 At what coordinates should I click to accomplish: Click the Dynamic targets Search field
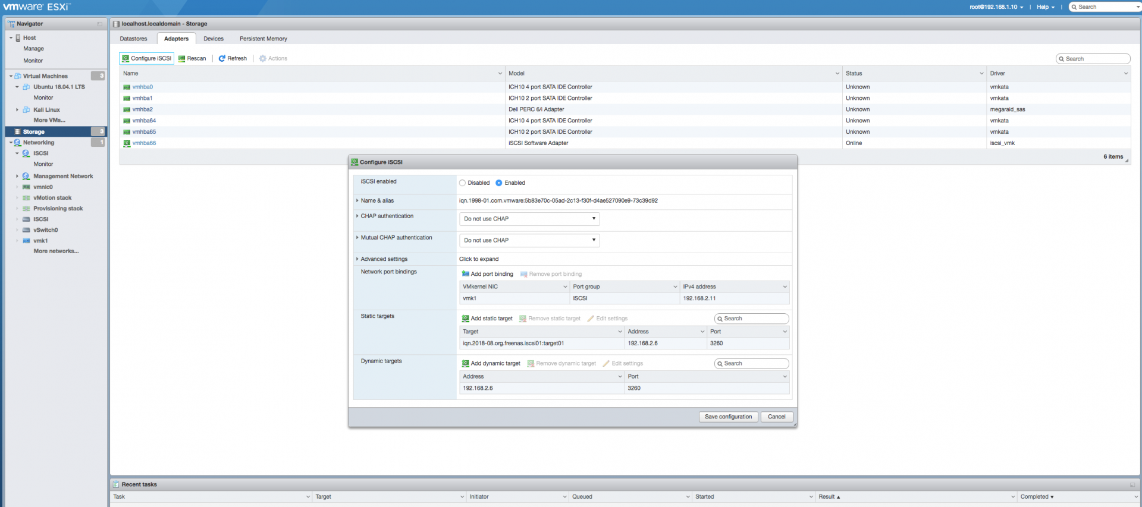(752, 363)
